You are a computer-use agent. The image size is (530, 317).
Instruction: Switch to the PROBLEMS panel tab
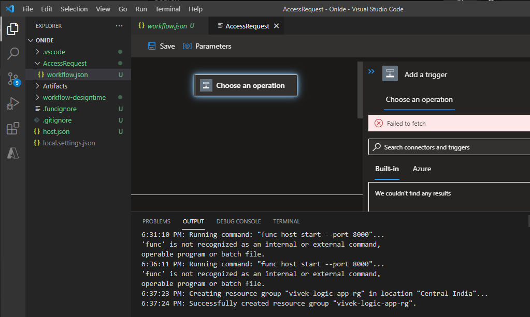[156, 221]
